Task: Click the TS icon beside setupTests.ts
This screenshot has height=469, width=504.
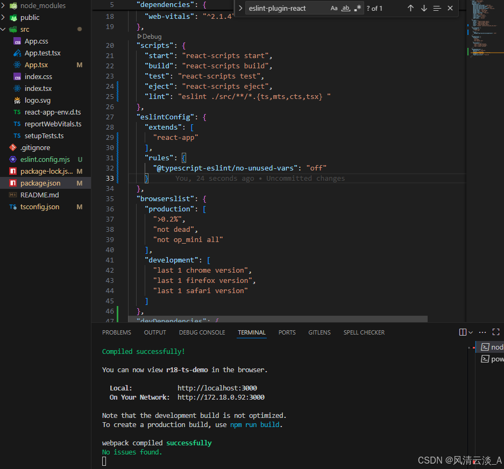Action: (x=17, y=136)
